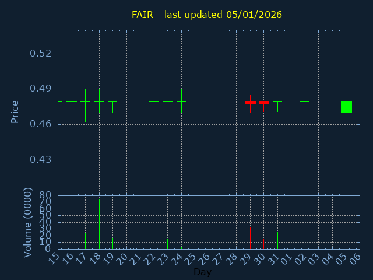The image size is (373, 280).
Task: Click the 0.52 price axis label
Action: (x=41, y=54)
